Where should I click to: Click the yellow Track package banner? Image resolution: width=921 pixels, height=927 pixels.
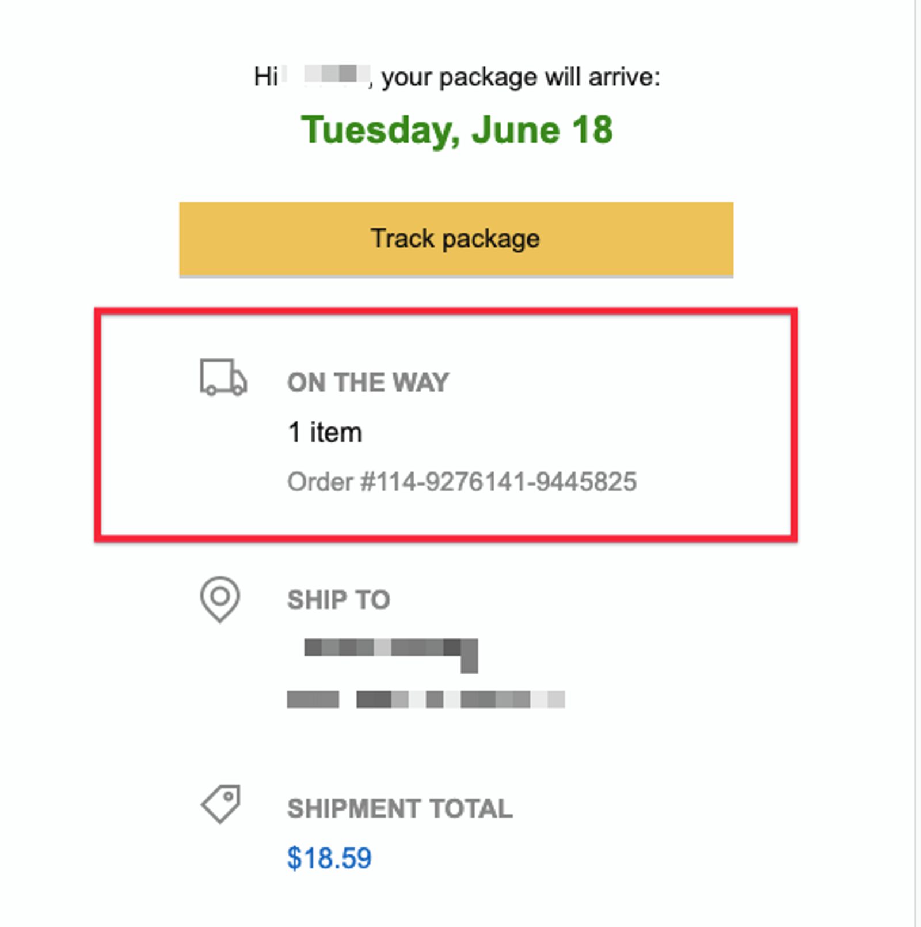tap(456, 239)
